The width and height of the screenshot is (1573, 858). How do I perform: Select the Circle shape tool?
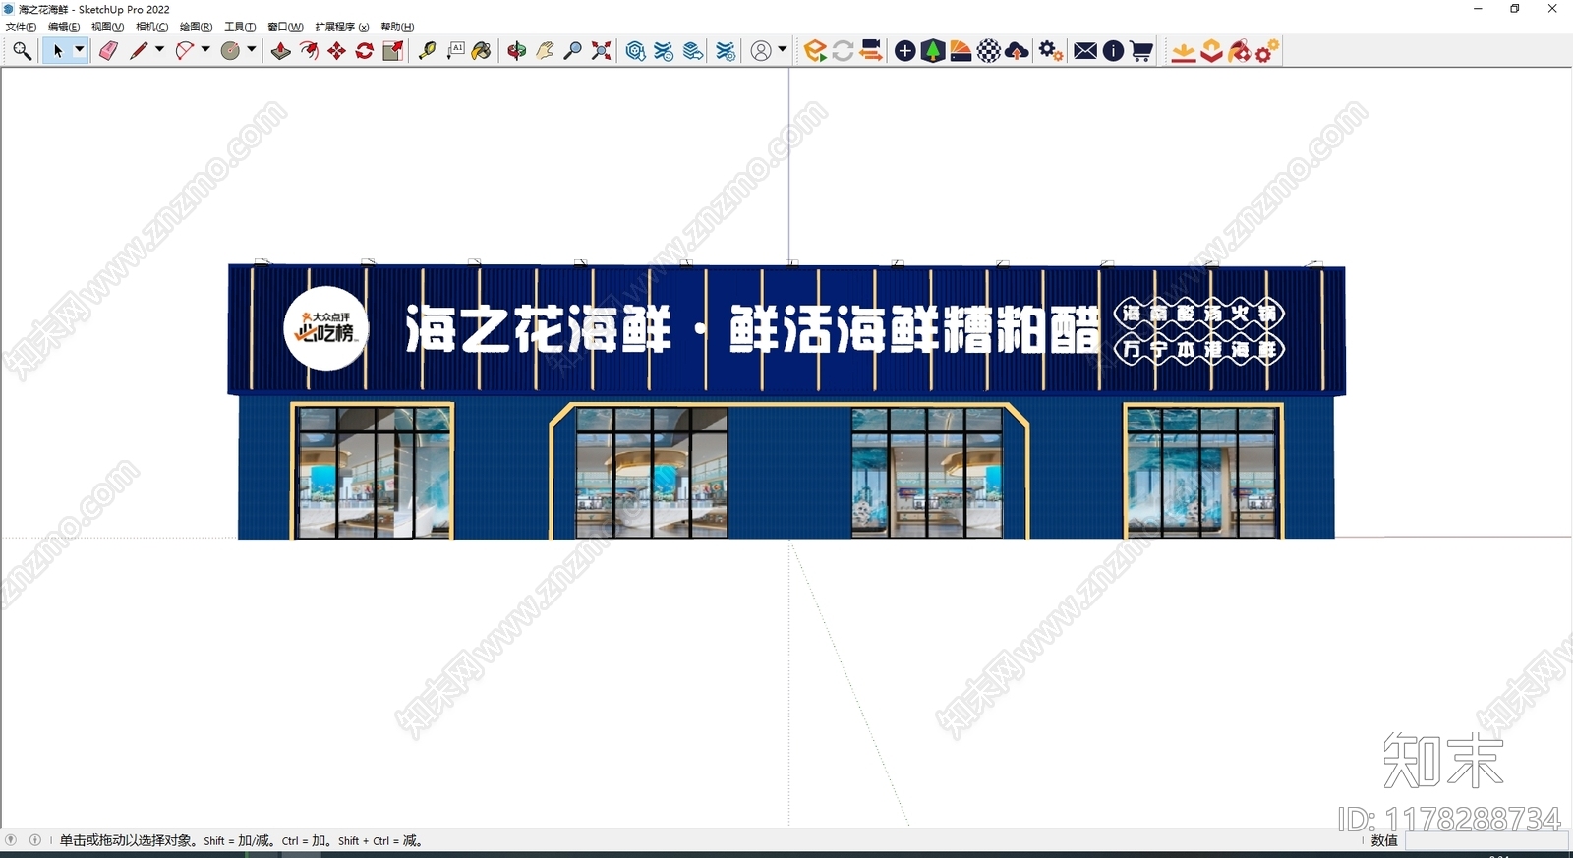(x=230, y=51)
